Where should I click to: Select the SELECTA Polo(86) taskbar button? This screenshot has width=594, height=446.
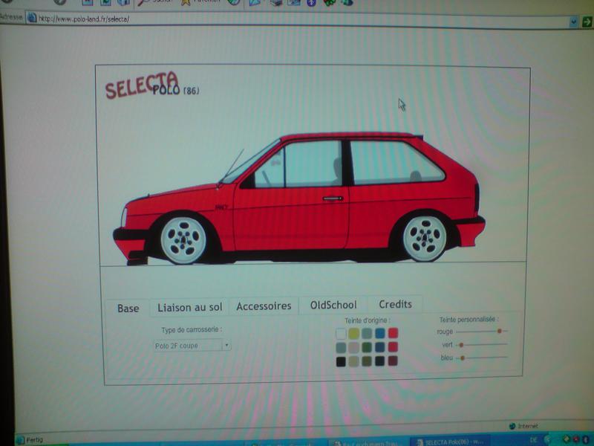coord(451,442)
